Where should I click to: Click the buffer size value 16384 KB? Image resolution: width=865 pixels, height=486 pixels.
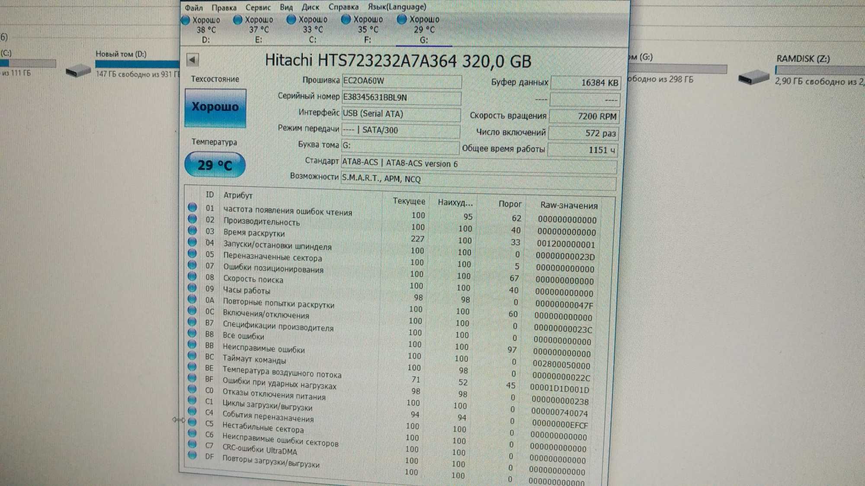click(586, 83)
